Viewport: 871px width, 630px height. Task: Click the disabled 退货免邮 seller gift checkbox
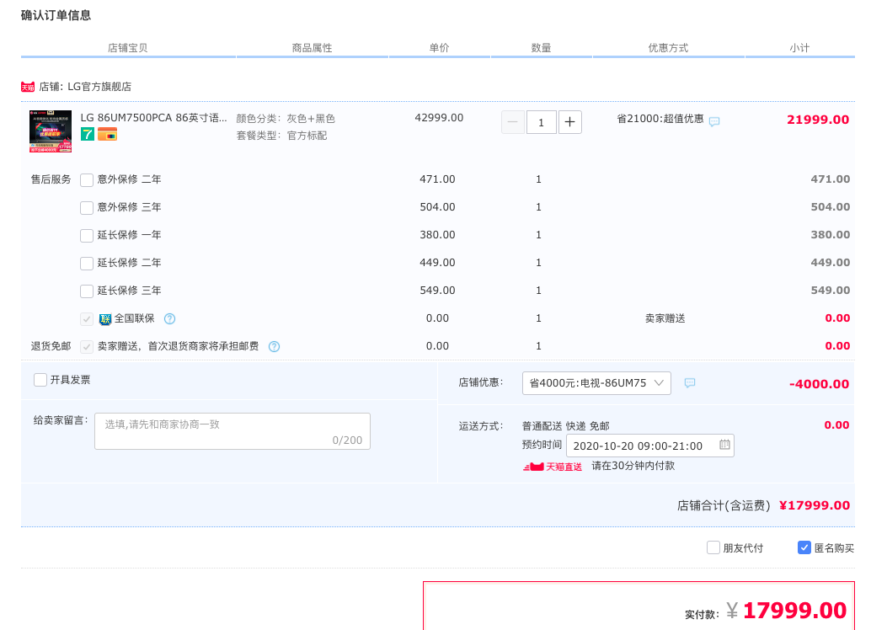click(x=87, y=347)
